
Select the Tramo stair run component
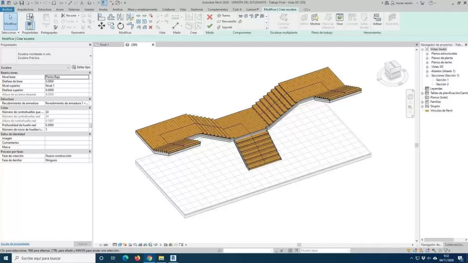pos(224,16)
